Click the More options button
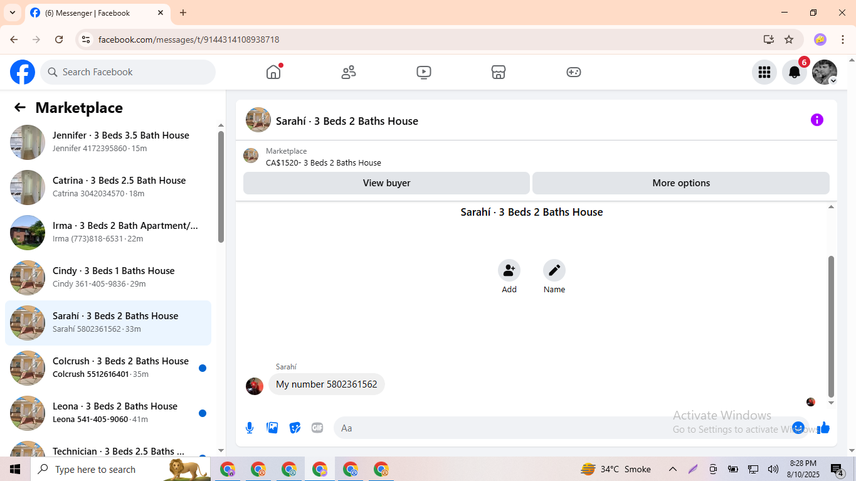 (x=681, y=183)
